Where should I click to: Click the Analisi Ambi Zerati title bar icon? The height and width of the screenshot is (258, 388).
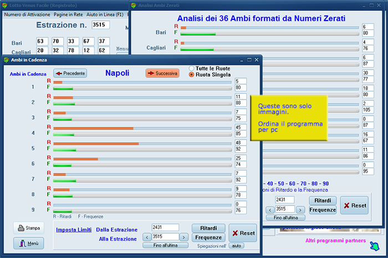point(134,5)
